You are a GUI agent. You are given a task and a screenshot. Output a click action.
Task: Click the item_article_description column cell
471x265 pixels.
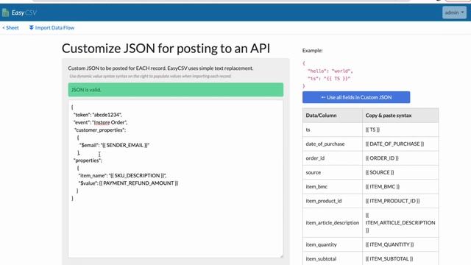click(333, 222)
